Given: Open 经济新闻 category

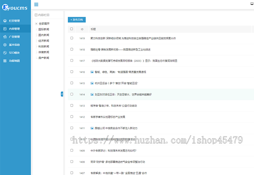Looking at the screenshot, I should click(x=44, y=41).
